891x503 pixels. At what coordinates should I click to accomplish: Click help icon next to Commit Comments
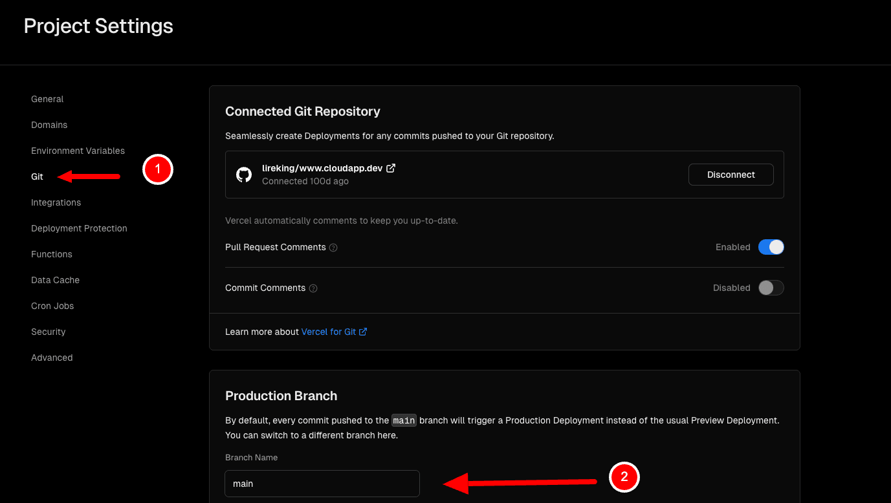click(x=313, y=288)
